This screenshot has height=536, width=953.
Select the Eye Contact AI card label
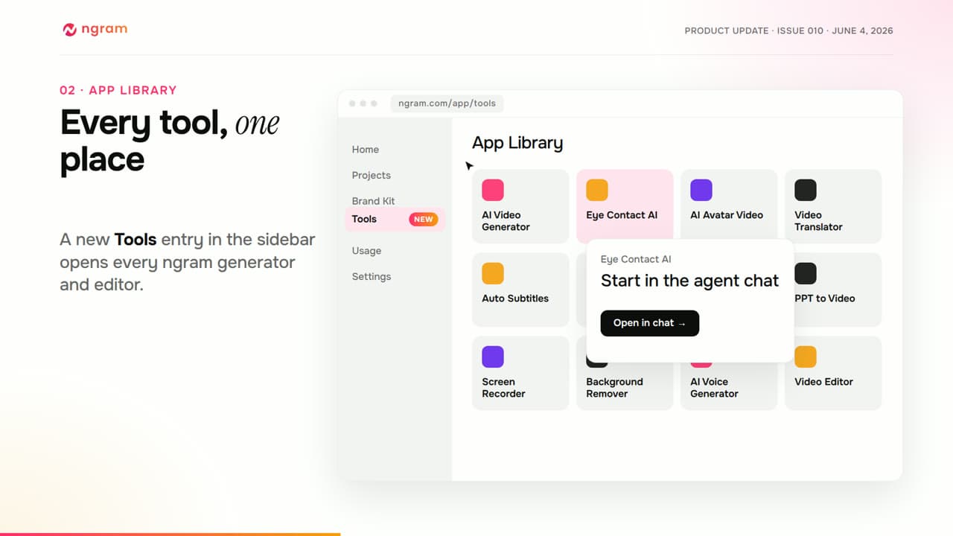[x=622, y=215]
